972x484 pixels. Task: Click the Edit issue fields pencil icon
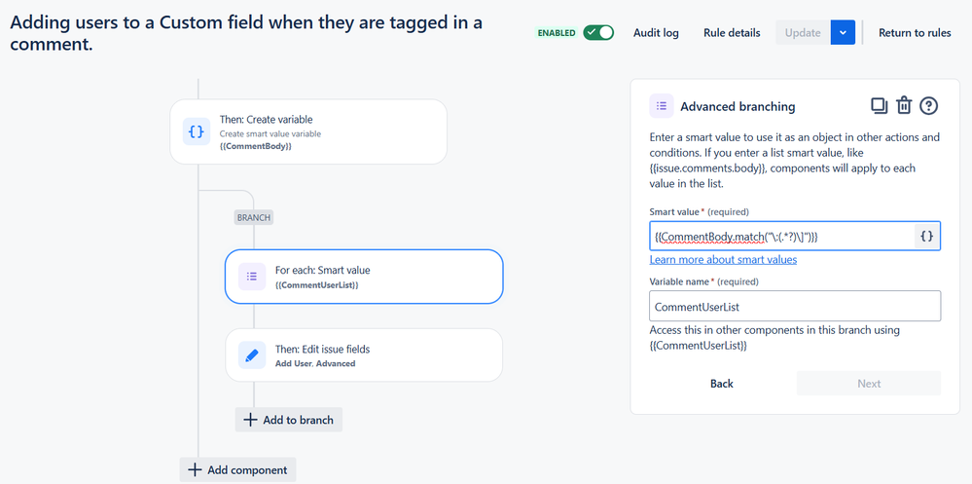(252, 355)
